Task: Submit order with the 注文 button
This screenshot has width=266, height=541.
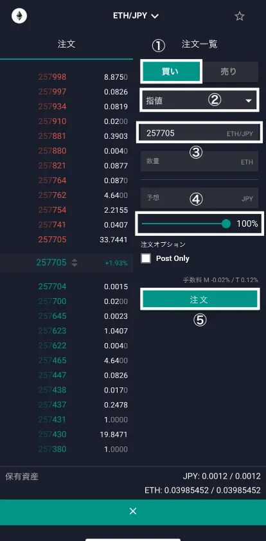Action: coord(200,299)
